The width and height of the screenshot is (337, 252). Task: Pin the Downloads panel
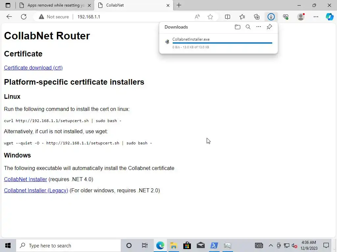pyautogui.click(x=269, y=27)
